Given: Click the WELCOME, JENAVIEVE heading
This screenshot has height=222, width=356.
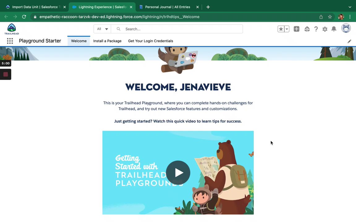Looking at the screenshot, I should [178, 87].
